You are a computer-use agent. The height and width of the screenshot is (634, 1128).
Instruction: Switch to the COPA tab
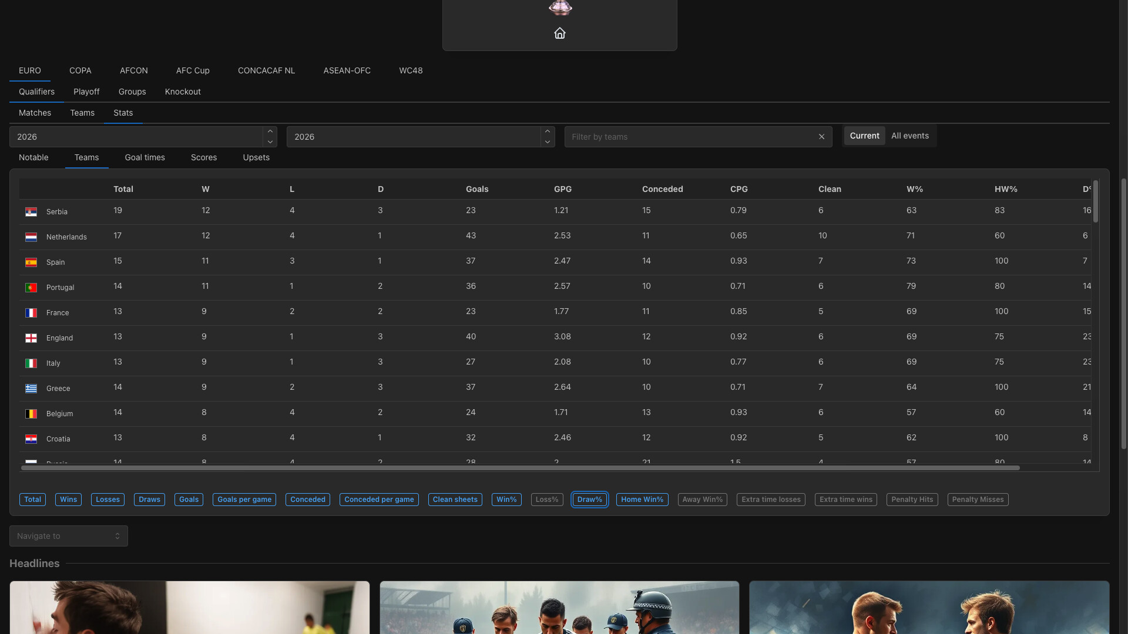click(80, 70)
